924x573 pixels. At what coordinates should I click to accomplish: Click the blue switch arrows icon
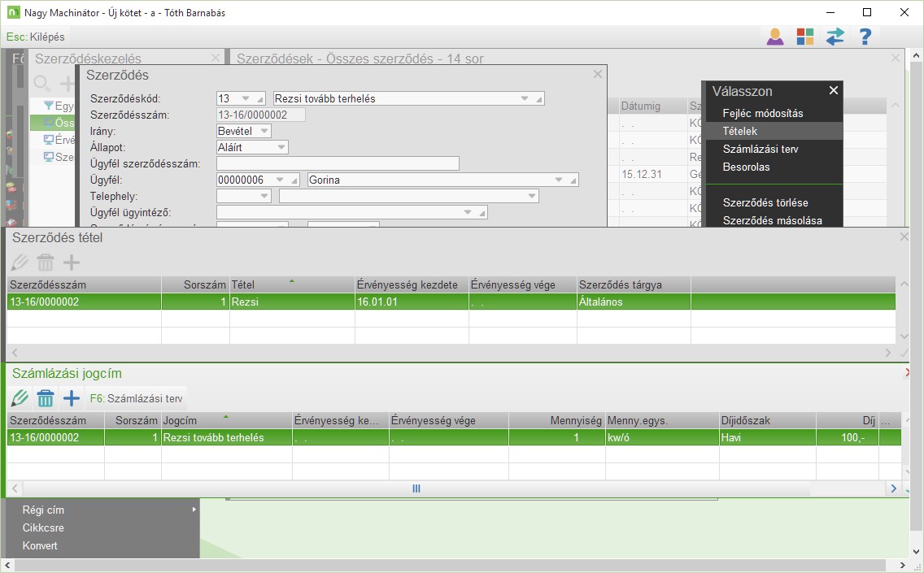(x=835, y=37)
